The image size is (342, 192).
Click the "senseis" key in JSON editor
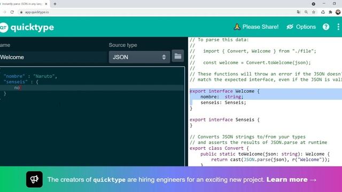pyautogui.click(x=15, y=82)
